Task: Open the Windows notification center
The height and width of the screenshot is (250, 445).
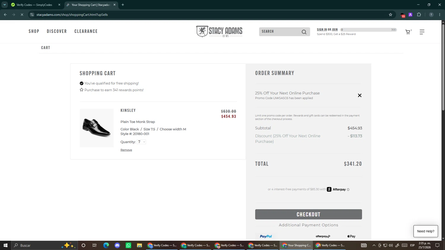Action: [x=437, y=245]
